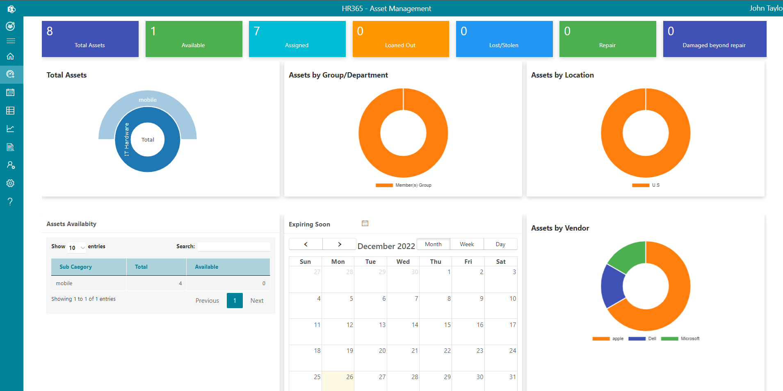783x391 pixels.
Task: Click the Next pagination button
Action: 256,300
